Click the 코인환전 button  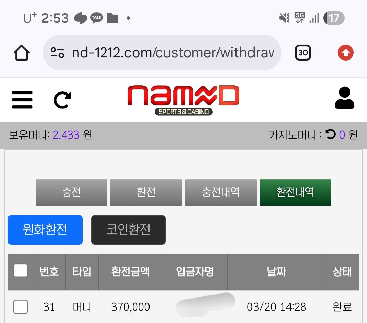(128, 230)
